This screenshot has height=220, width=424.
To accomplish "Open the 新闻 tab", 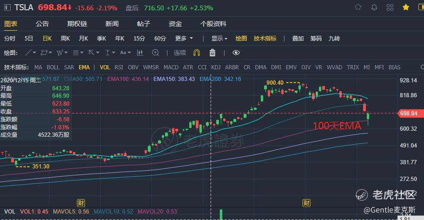I will click(x=112, y=24).
